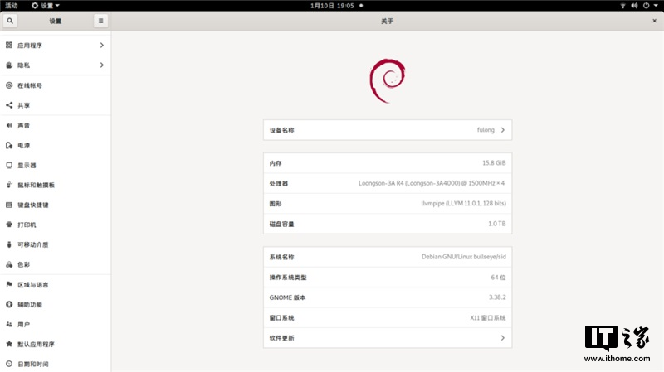This screenshot has width=664, height=372.
Task: Open 区域与语言 settings panel
Action: tap(56, 285)
